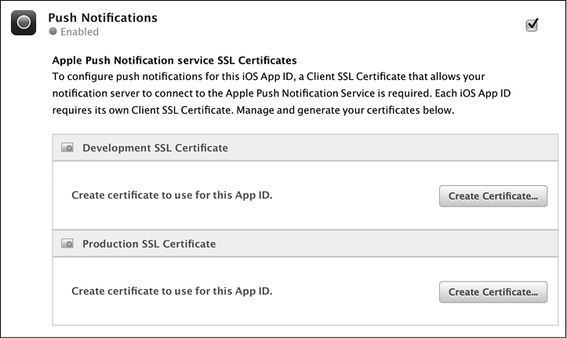The image size is (567, 338).
Task: Create a Development SSL certificate
Action: click(x=492, y=196)
